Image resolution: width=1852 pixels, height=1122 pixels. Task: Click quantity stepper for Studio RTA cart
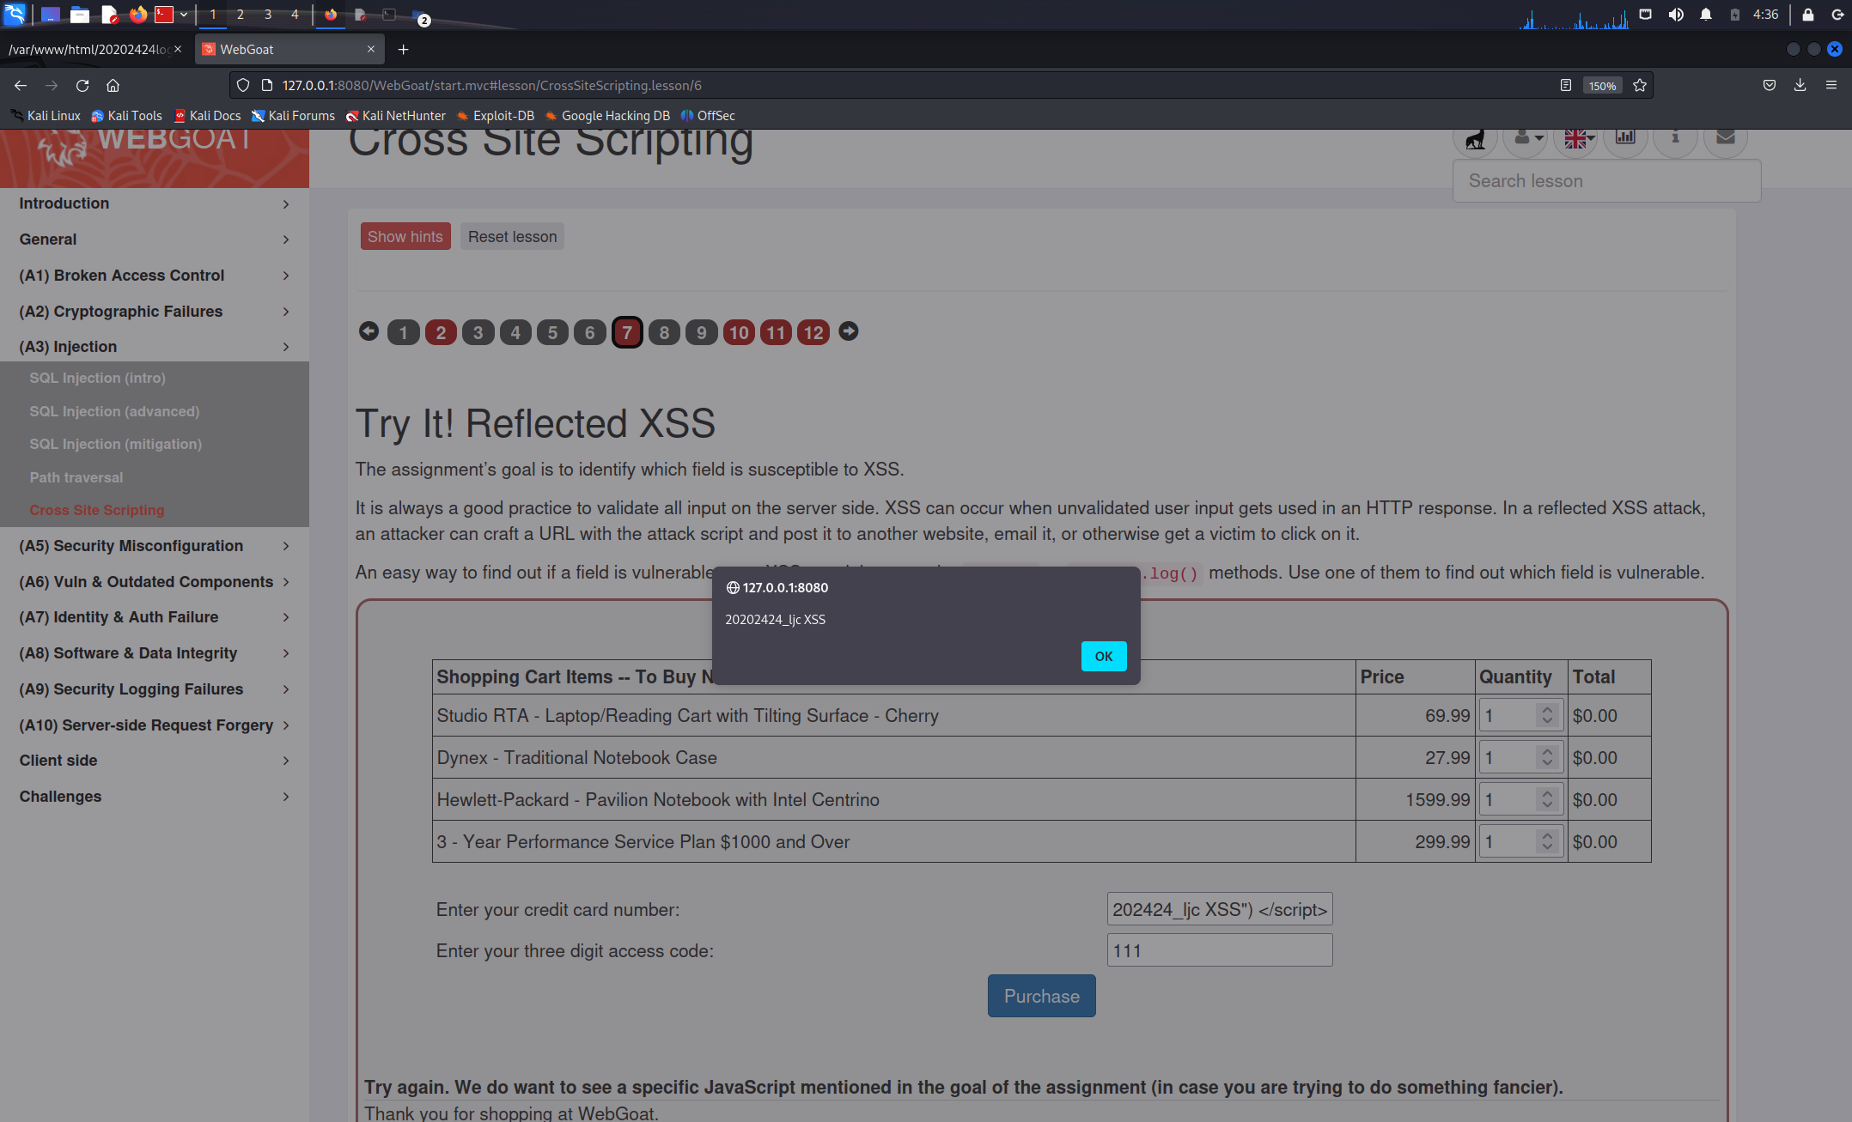pos(1546,715)
